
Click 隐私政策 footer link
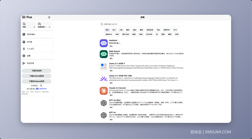(x=45, y=92)
